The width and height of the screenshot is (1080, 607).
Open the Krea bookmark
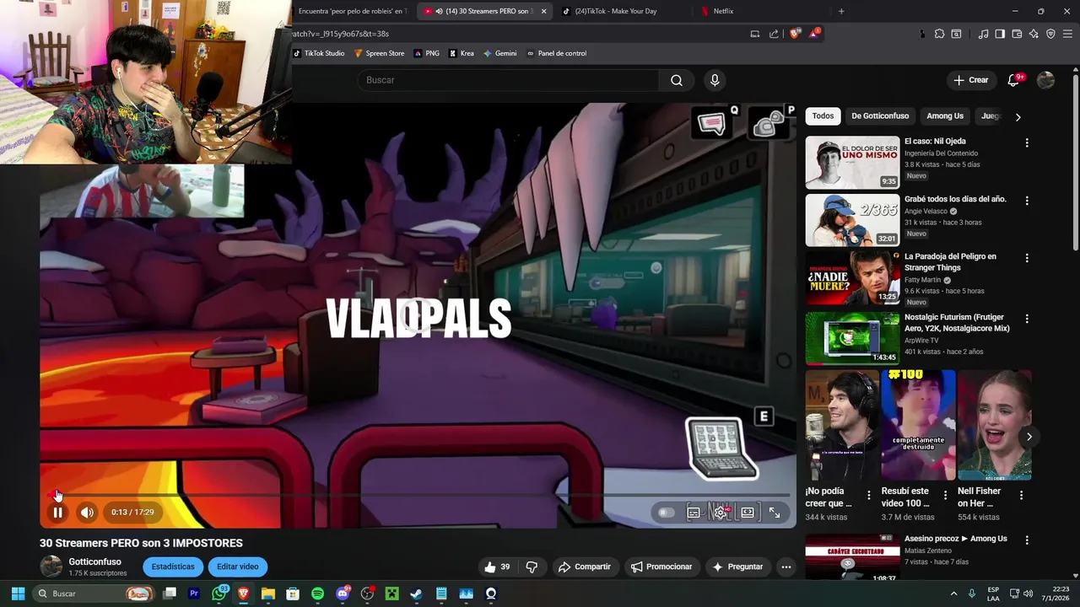[x=462, y=53]
